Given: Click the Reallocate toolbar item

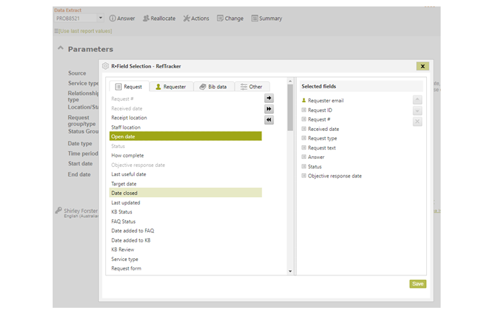Looking at the screenshot, I should pyautogui.click(x=159, y=18).
